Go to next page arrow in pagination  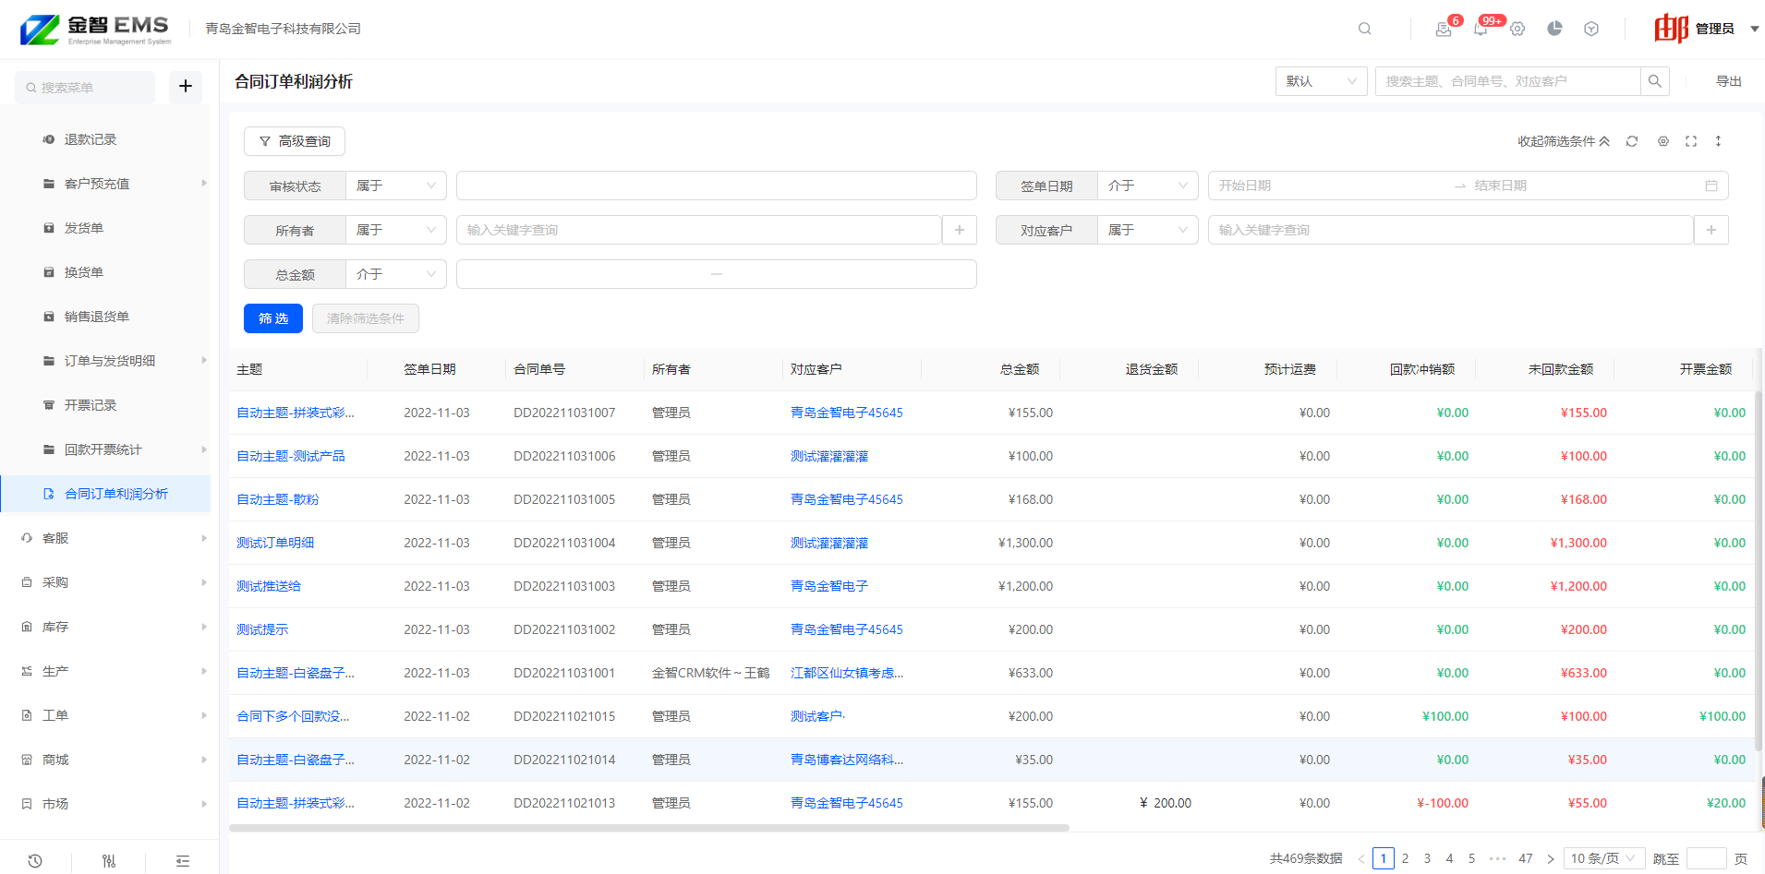coord(1551,858)
